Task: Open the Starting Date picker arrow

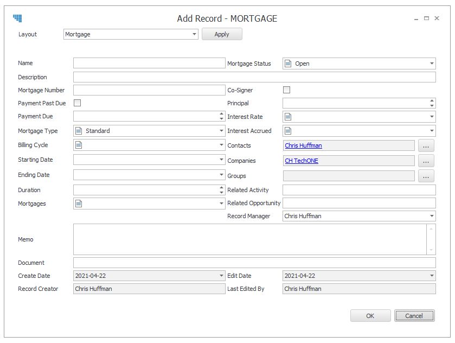Action: (x=221, y=160)
